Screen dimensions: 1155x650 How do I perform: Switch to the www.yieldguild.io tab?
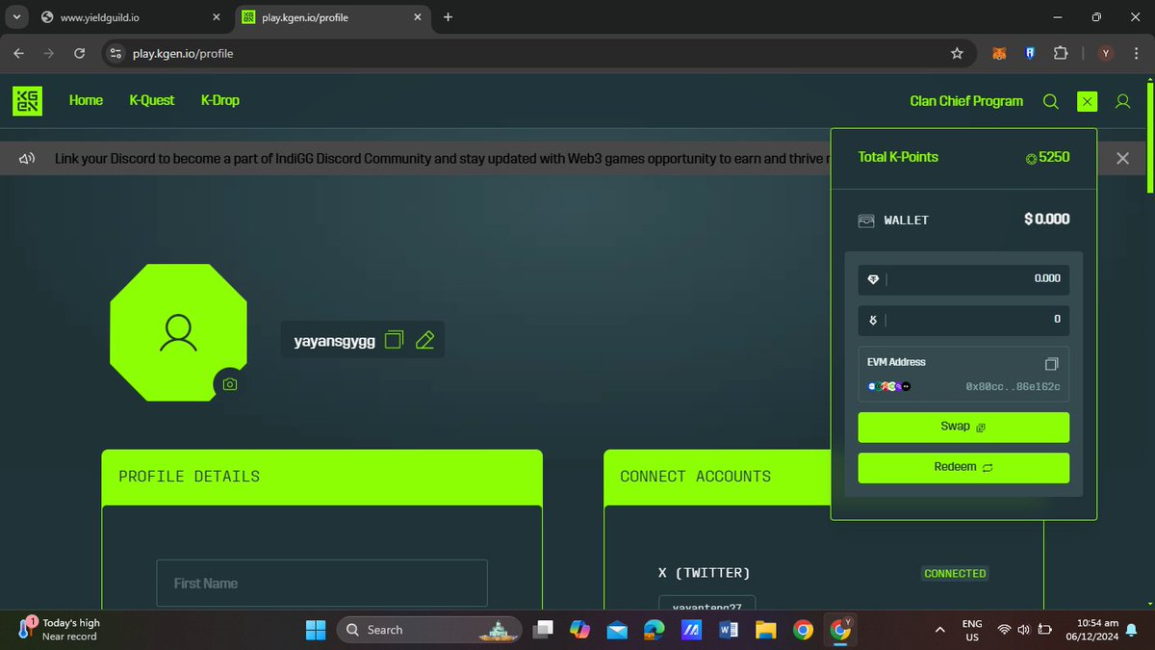click(x=130, y=17)
